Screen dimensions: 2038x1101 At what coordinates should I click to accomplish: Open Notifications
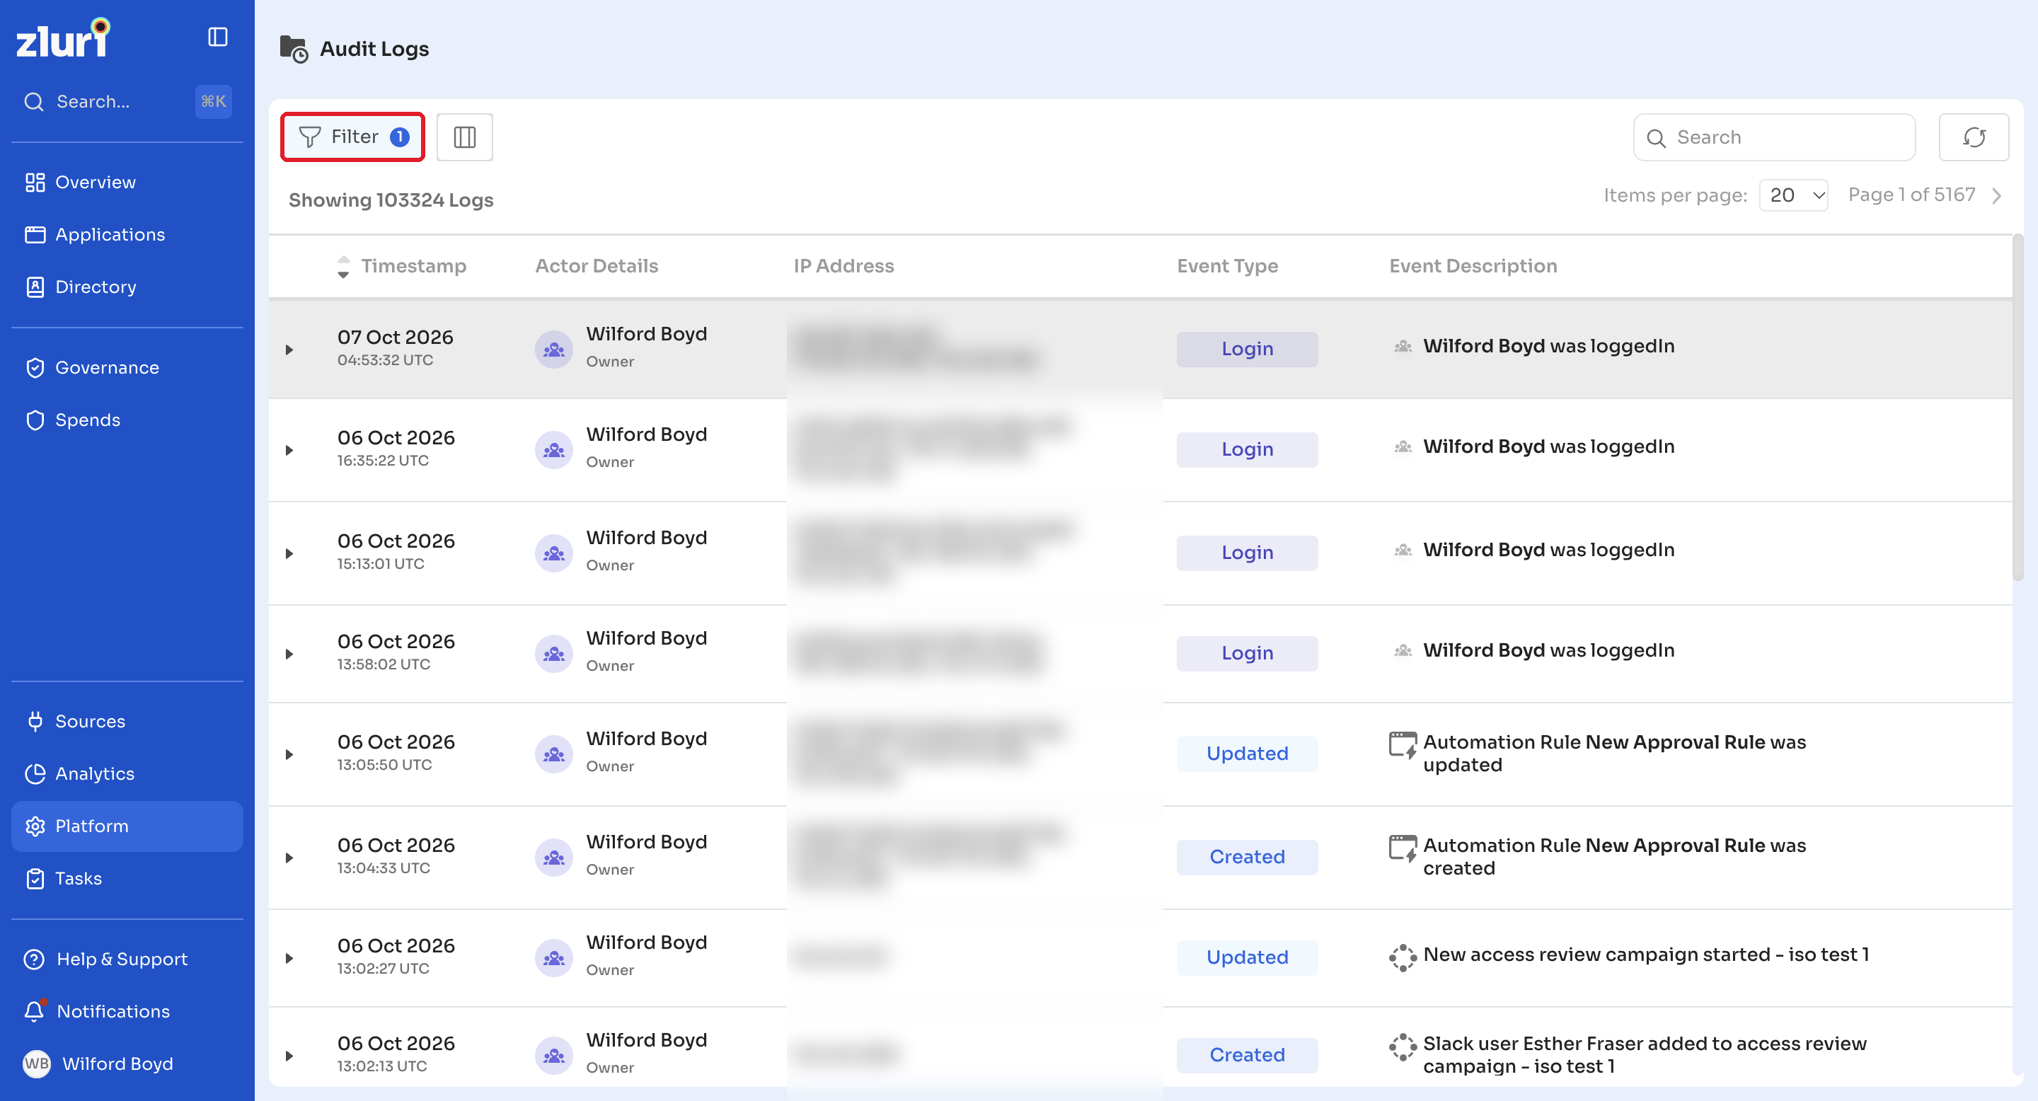pyautogui.click(x=127, y=1011)
